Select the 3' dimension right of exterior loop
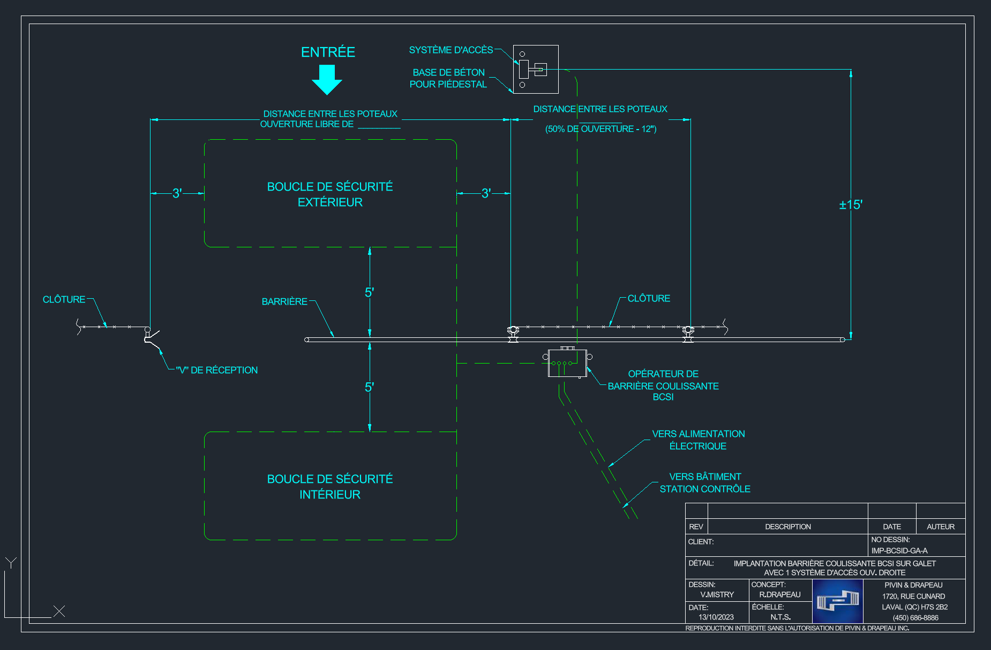The height and width of the screenshot is (650, 991). [x=486, y=193]
